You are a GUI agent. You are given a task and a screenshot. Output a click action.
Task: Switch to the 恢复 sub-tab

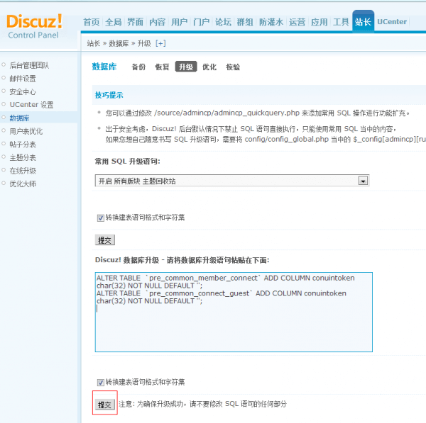tap(162, 67)
